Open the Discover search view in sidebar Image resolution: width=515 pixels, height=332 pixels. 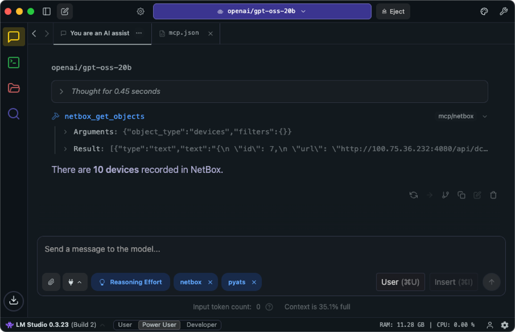(x=14, y=114)
